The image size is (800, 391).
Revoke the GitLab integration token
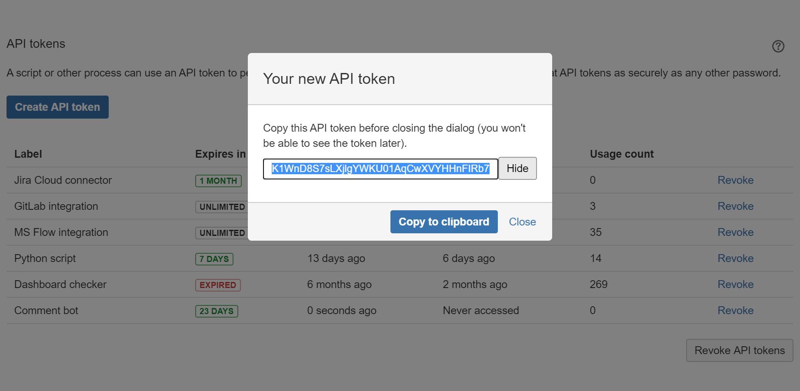tap(735, 206)
